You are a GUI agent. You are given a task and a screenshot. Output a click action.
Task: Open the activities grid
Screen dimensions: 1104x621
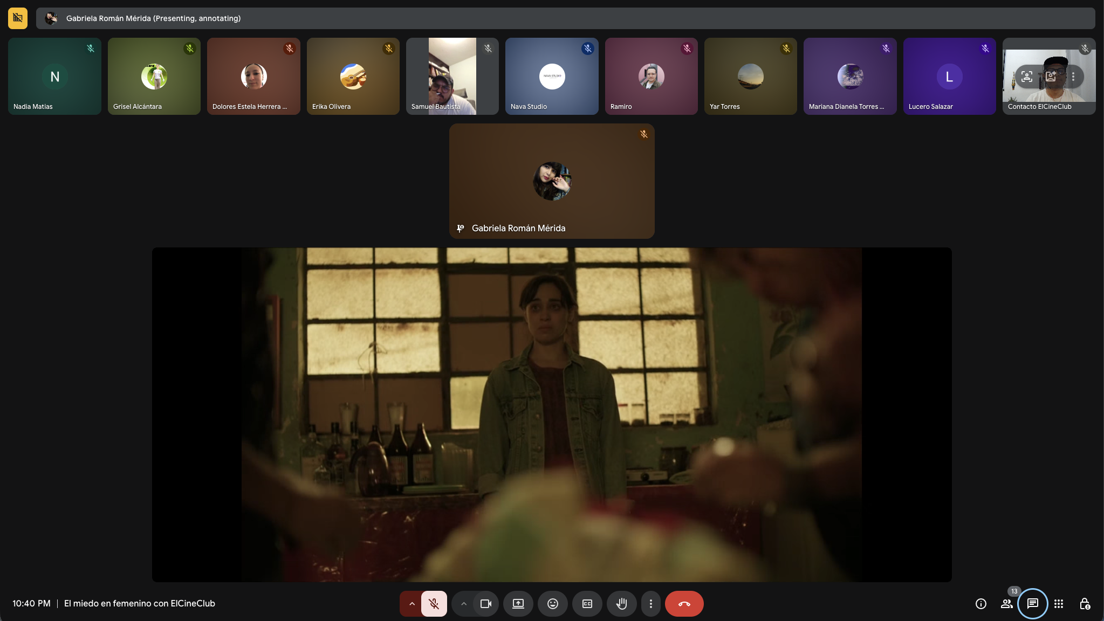point(1059,604)
